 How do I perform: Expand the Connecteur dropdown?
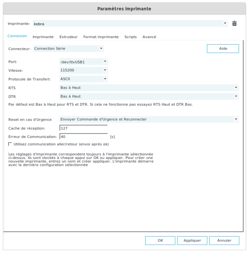tap(69, 49)
